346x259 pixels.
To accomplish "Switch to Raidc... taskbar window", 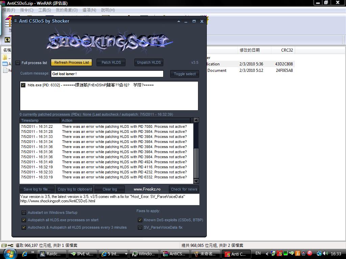I will [x=52, y=254].
